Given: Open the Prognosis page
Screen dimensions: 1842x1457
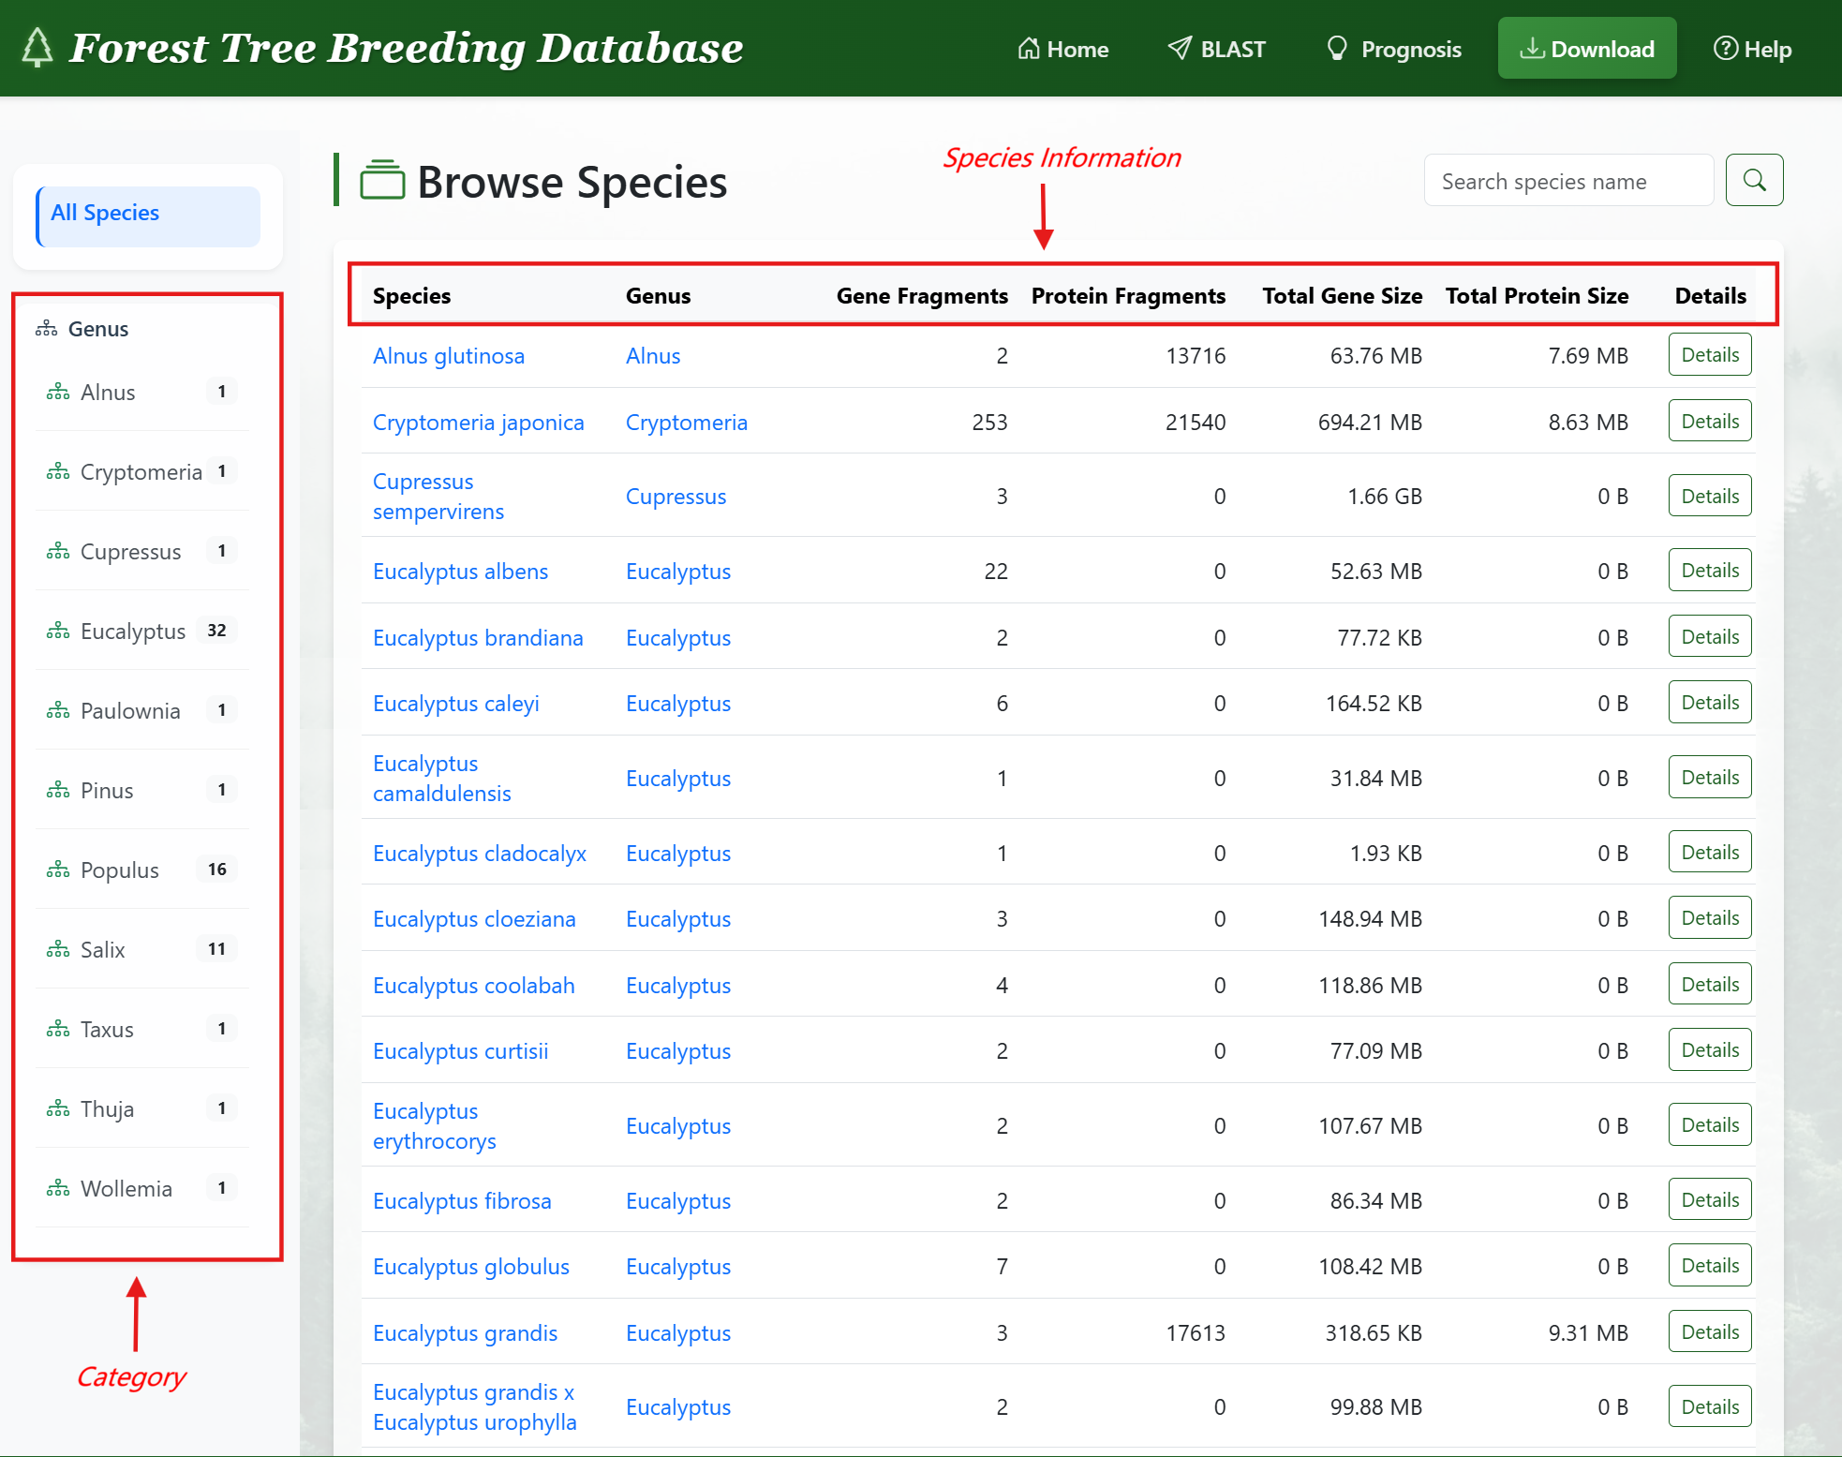Looking at the screenshot, I should pyautogui.click(x=1394, y=49).
